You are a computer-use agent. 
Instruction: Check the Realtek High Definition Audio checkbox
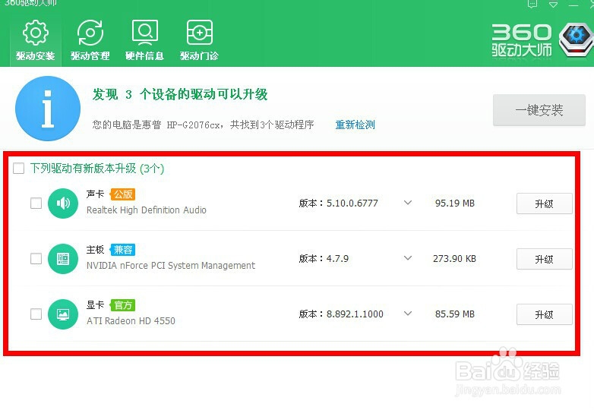point(36,203)
